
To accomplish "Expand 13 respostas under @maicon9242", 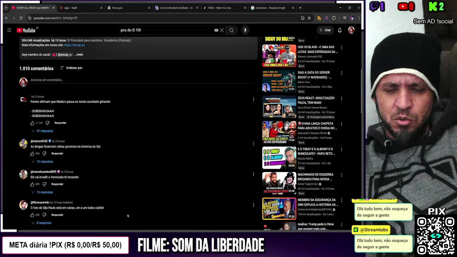I will 42,162.
